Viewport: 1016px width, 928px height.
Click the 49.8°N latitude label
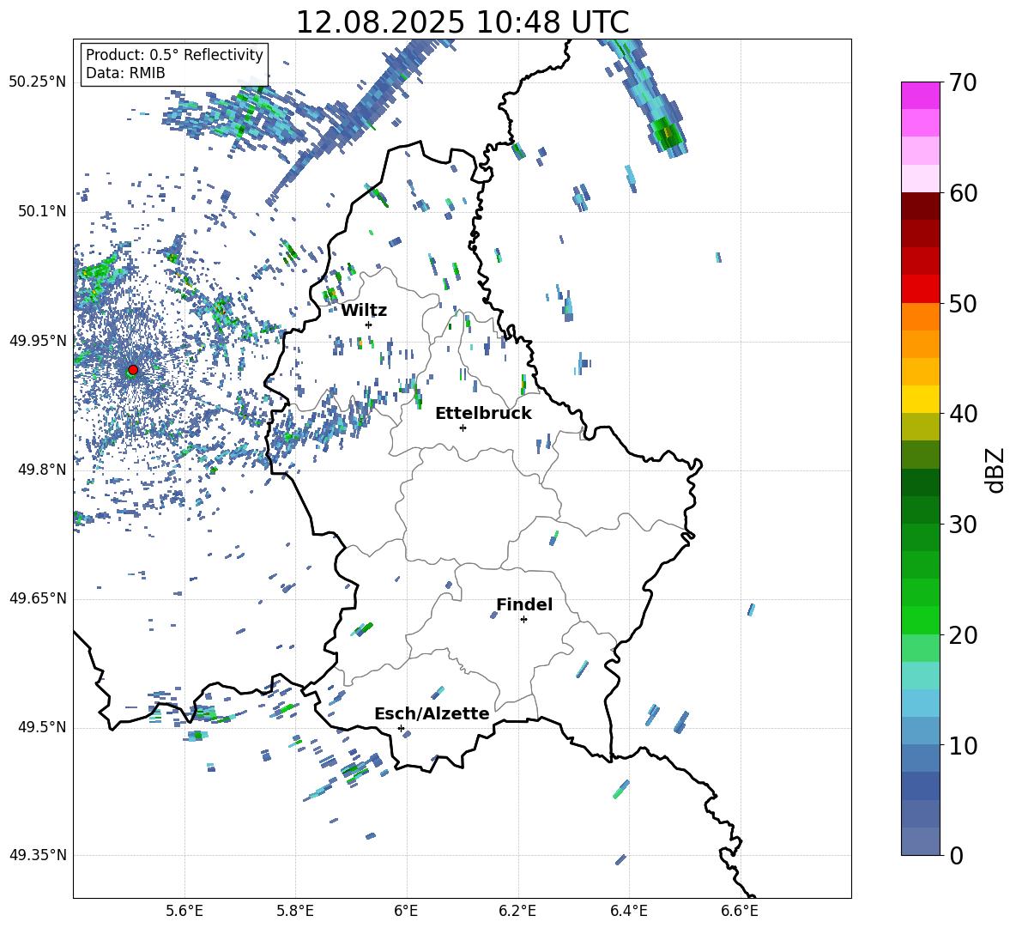(41, 470)
